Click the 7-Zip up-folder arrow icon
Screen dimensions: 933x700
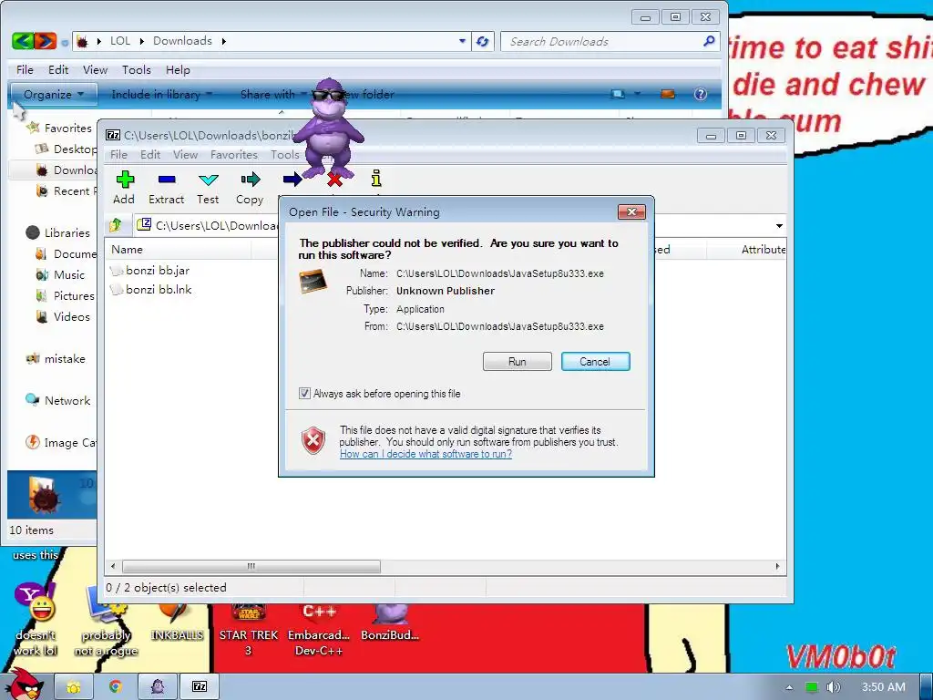tap(116, 225)
